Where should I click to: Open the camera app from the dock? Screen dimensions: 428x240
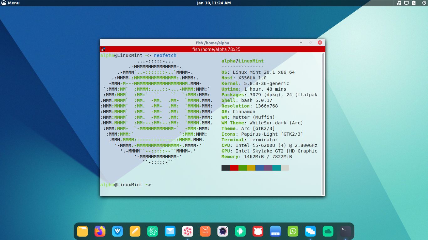coord(223,231)
